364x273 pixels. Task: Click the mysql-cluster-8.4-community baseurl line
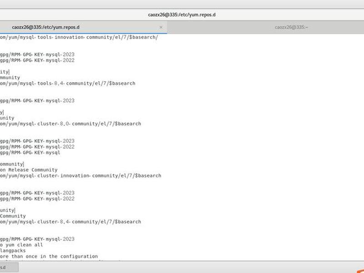[x=71, y=222]
